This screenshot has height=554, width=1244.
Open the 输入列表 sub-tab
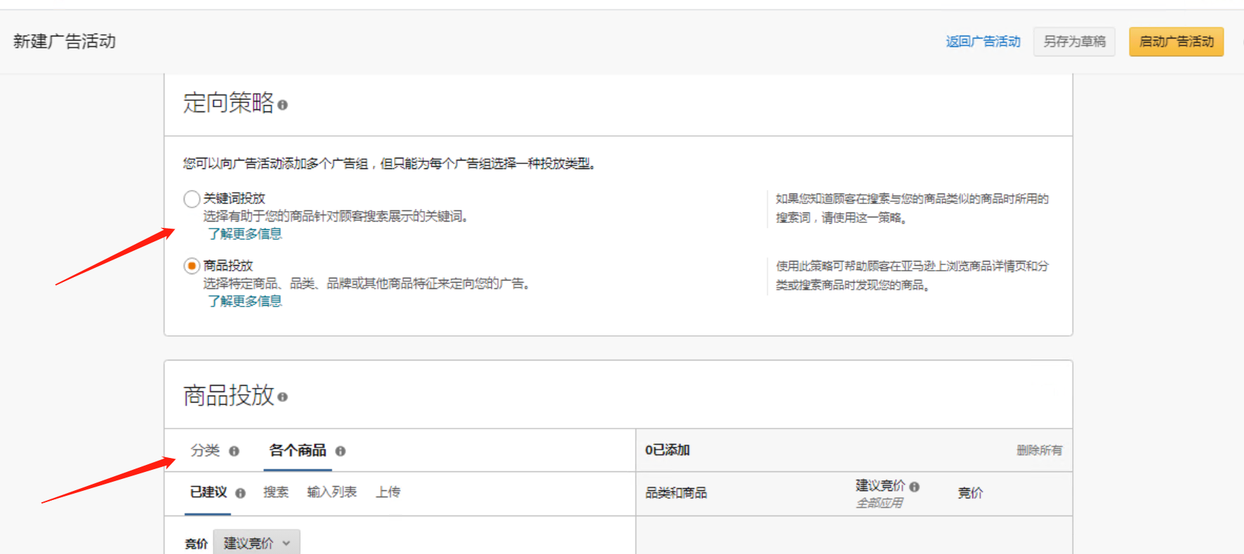coord(332,492)
